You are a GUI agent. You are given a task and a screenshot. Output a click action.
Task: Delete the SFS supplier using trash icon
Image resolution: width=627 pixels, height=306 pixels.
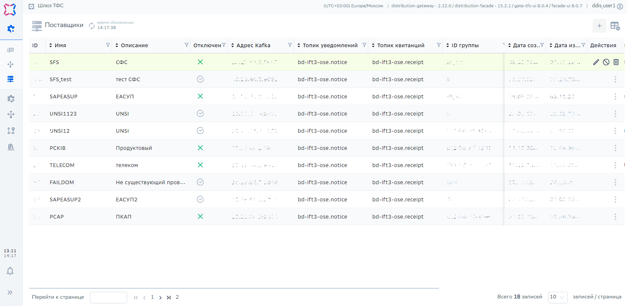[616, 62]
